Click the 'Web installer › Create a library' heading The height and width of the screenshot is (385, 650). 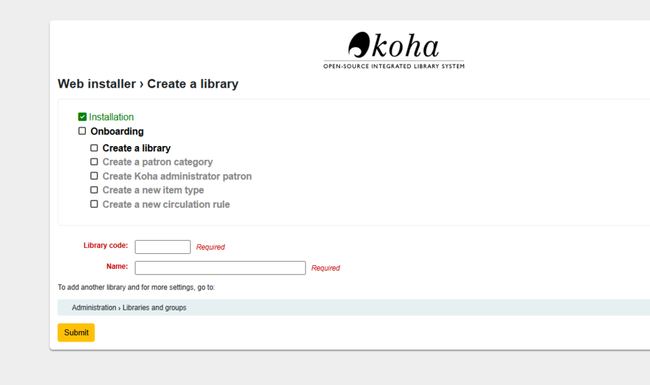148,84
